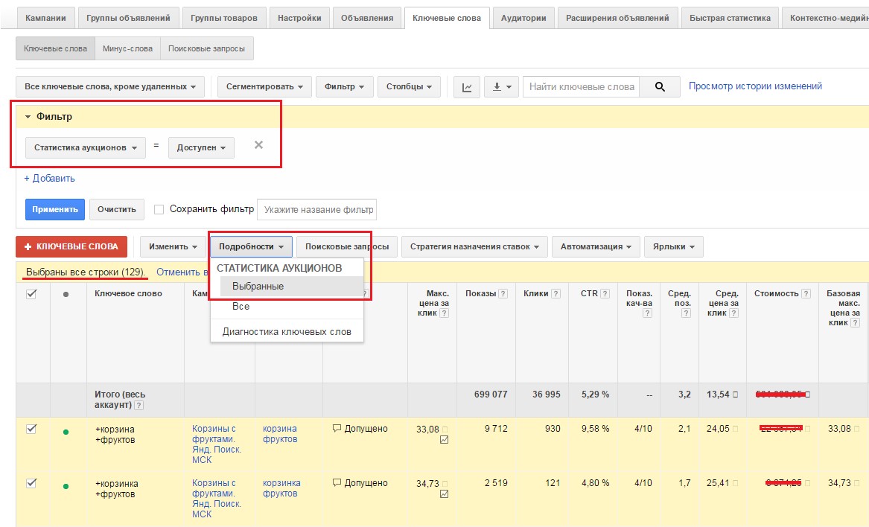Click green status dot of +корзина +фруктов
The width and height of the screenshot is (869, 527).
(x=66, y=432)
